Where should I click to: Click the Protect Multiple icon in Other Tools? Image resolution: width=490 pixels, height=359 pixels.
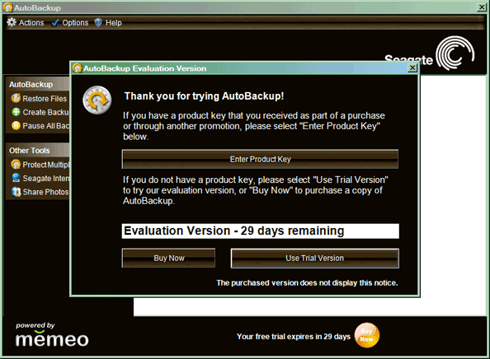pos(16,165)
